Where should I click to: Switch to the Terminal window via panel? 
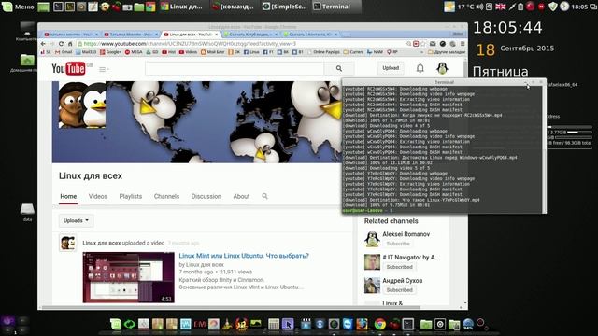click(336, 7)
